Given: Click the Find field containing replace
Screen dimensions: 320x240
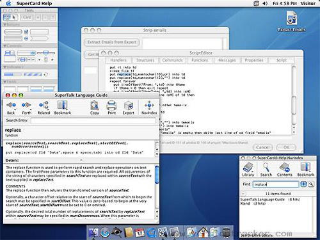Looking at the screenshot, I should point(276,184).
